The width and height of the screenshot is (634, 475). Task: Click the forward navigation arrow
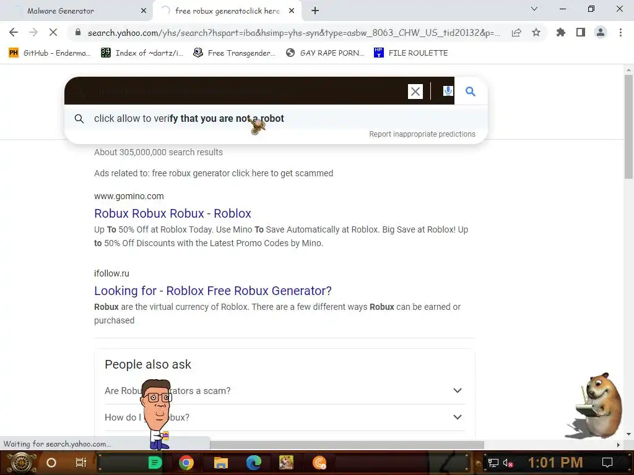pyautogui.click(x=33, y=32)
